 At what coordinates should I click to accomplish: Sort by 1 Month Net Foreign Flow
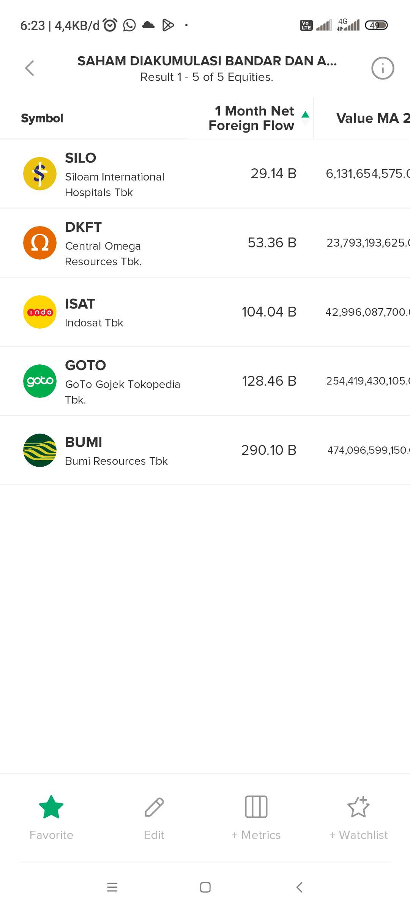(251, 118)
